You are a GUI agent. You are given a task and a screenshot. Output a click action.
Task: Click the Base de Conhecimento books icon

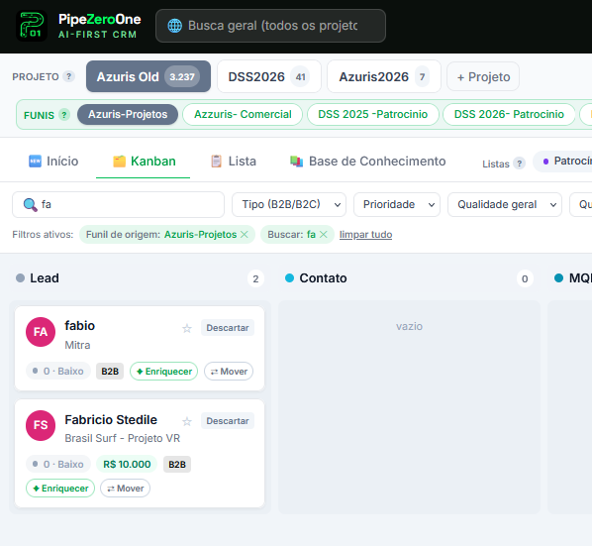[x=296, y=162]
